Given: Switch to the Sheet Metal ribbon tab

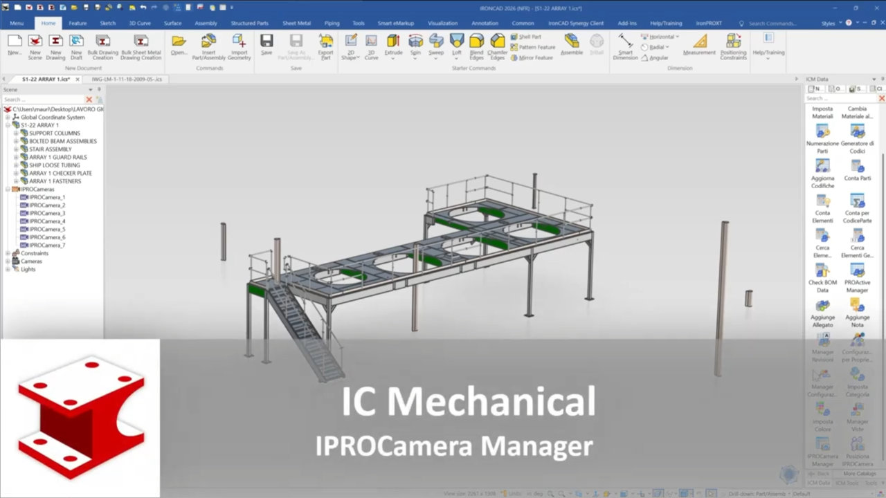Looking at the screenshot, I should pyautogui.click(x=296, y=23).
